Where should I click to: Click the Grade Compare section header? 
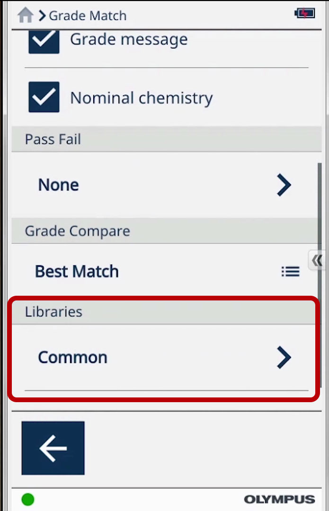coord(77,231)
